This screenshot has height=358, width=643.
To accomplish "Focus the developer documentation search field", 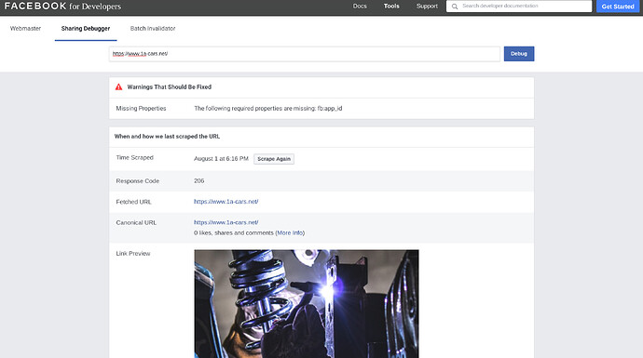I will click(x=519, y=7).
